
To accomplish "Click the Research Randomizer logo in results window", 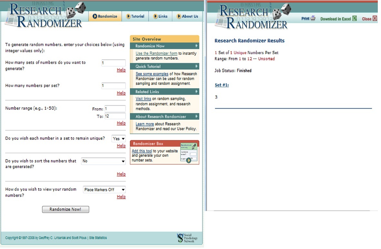I will [x=253, y=16].
